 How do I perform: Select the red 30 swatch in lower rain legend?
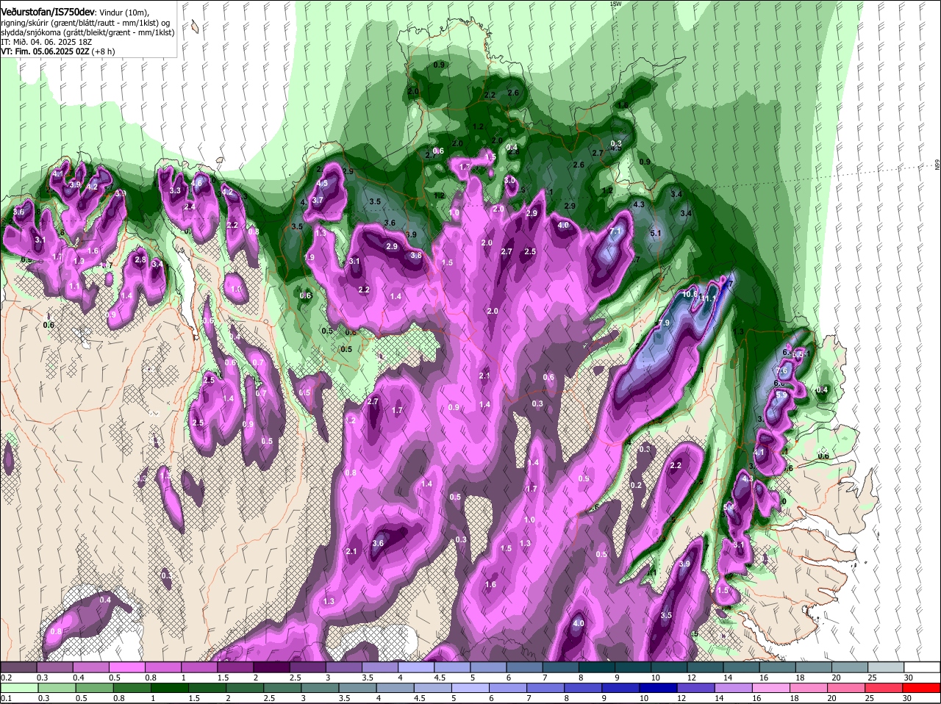pyautogui.click(x=922, y=687)
